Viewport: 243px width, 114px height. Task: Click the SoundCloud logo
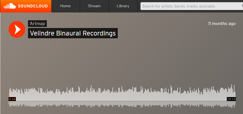pos(25,6)
